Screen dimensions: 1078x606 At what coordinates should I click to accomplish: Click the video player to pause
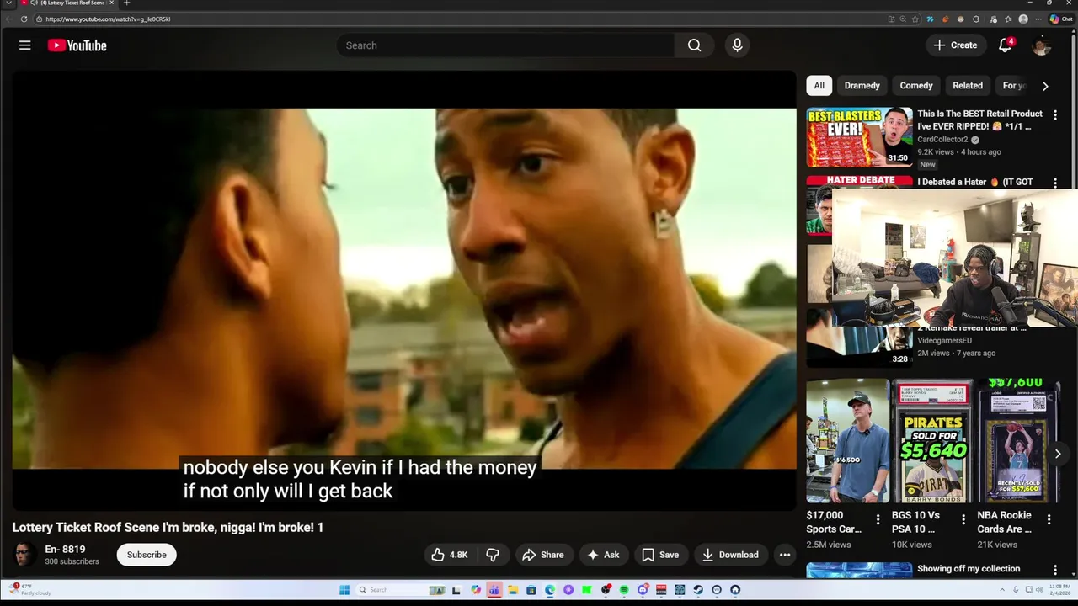click(x=404, y=289)
